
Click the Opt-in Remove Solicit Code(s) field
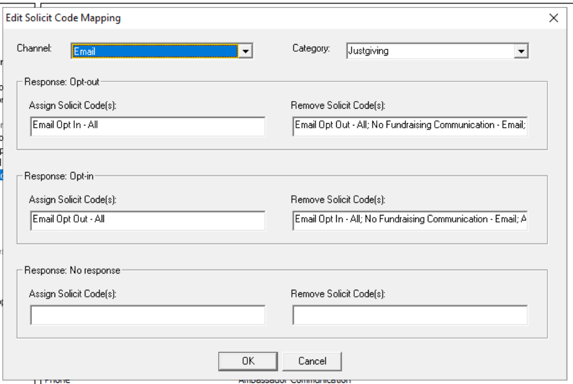[x=410, y=220]
